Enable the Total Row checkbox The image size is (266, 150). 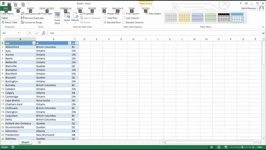pos(105,18)
